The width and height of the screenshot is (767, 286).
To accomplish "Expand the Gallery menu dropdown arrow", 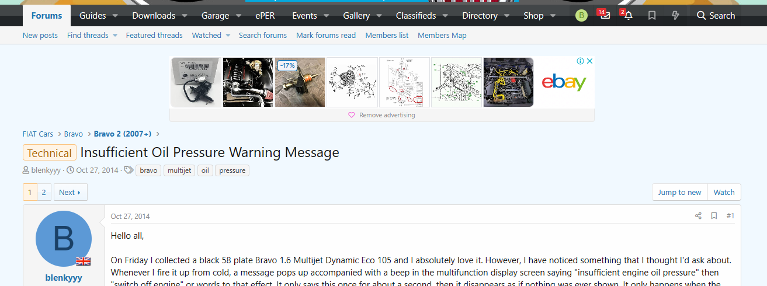I will (x=380, y=16).
